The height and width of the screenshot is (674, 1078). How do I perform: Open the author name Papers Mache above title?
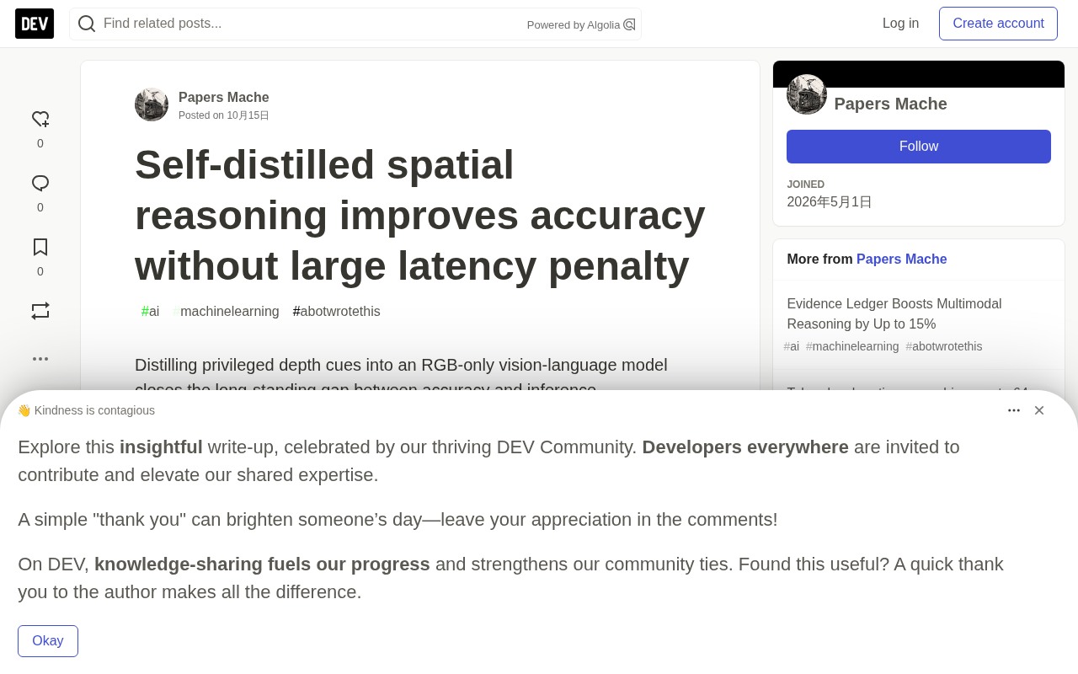click(224, 98)
